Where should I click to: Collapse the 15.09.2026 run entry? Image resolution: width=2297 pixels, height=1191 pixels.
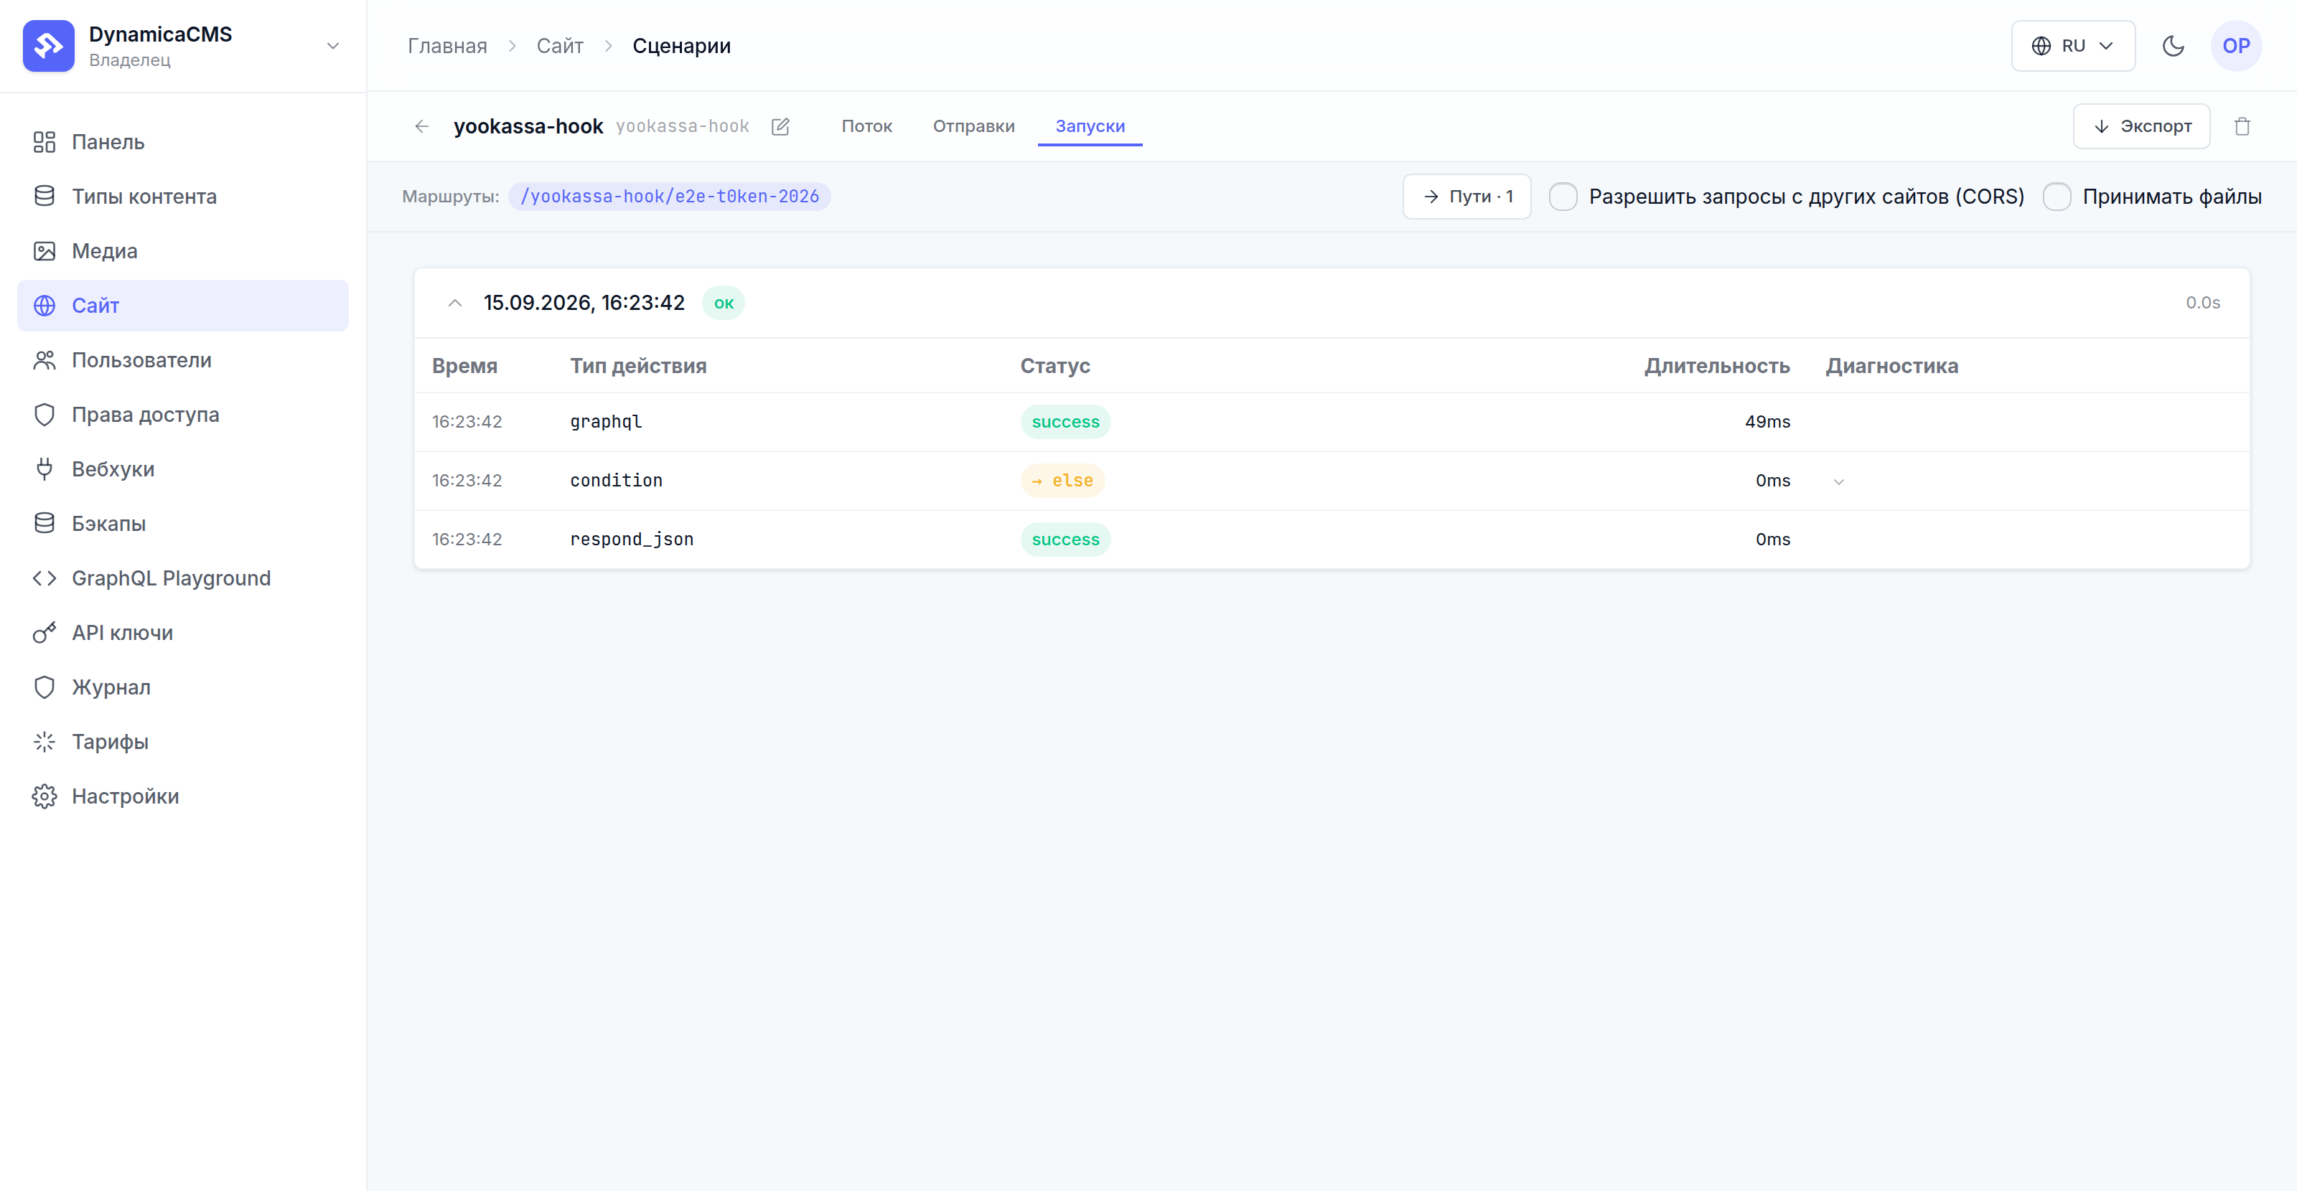(455, 303)
